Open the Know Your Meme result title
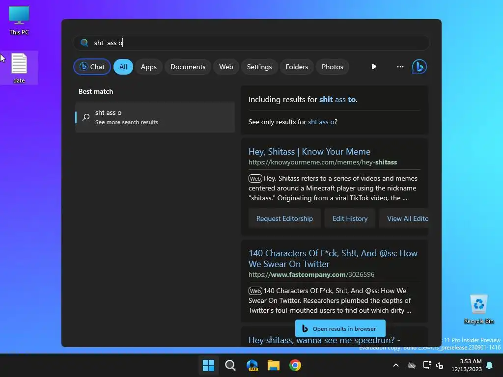 [309, 151]
